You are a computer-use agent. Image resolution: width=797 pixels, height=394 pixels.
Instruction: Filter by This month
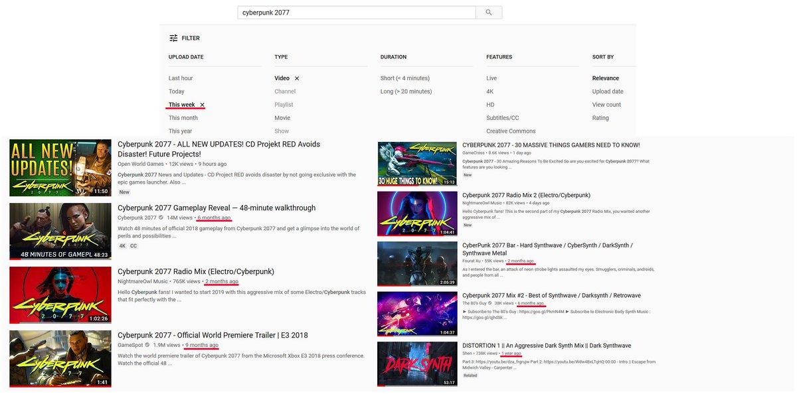click(x=183, y=118)
